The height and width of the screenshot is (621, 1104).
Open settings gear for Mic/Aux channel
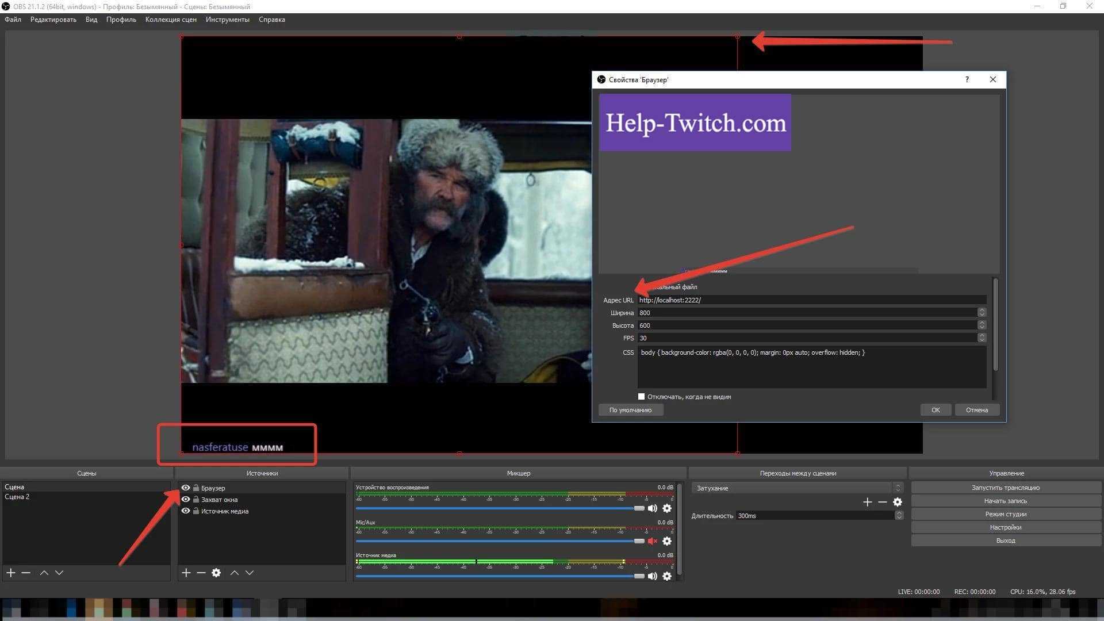coord(667,541)
